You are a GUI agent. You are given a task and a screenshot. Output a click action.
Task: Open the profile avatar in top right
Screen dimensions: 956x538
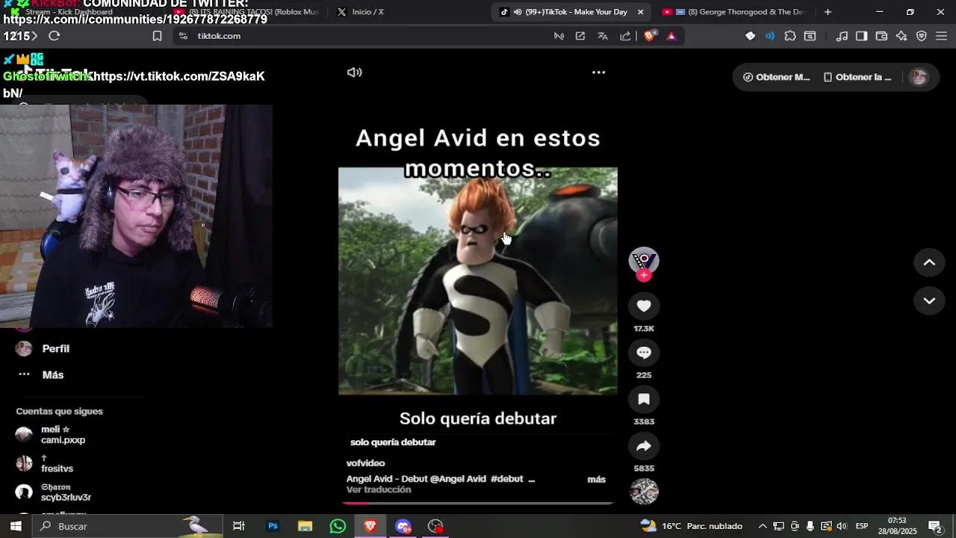tap(919, 77)
